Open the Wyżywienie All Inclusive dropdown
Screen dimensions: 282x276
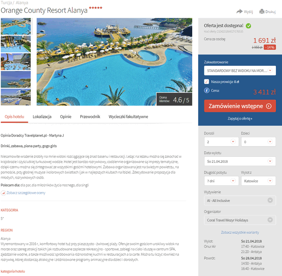coord(240,201)
